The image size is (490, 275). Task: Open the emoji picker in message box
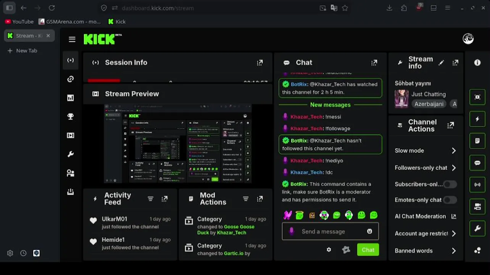pos(369,231)
